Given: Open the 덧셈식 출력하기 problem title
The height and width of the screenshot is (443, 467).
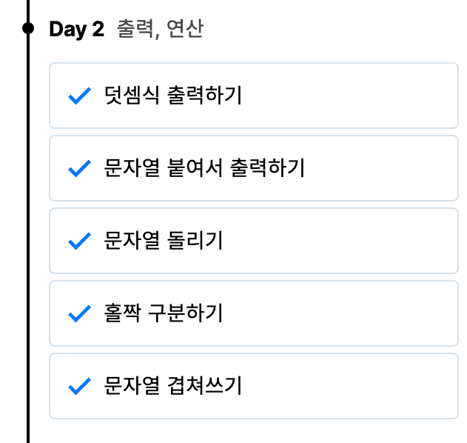Looking at the screenshot, I should (x=173, y=96).
